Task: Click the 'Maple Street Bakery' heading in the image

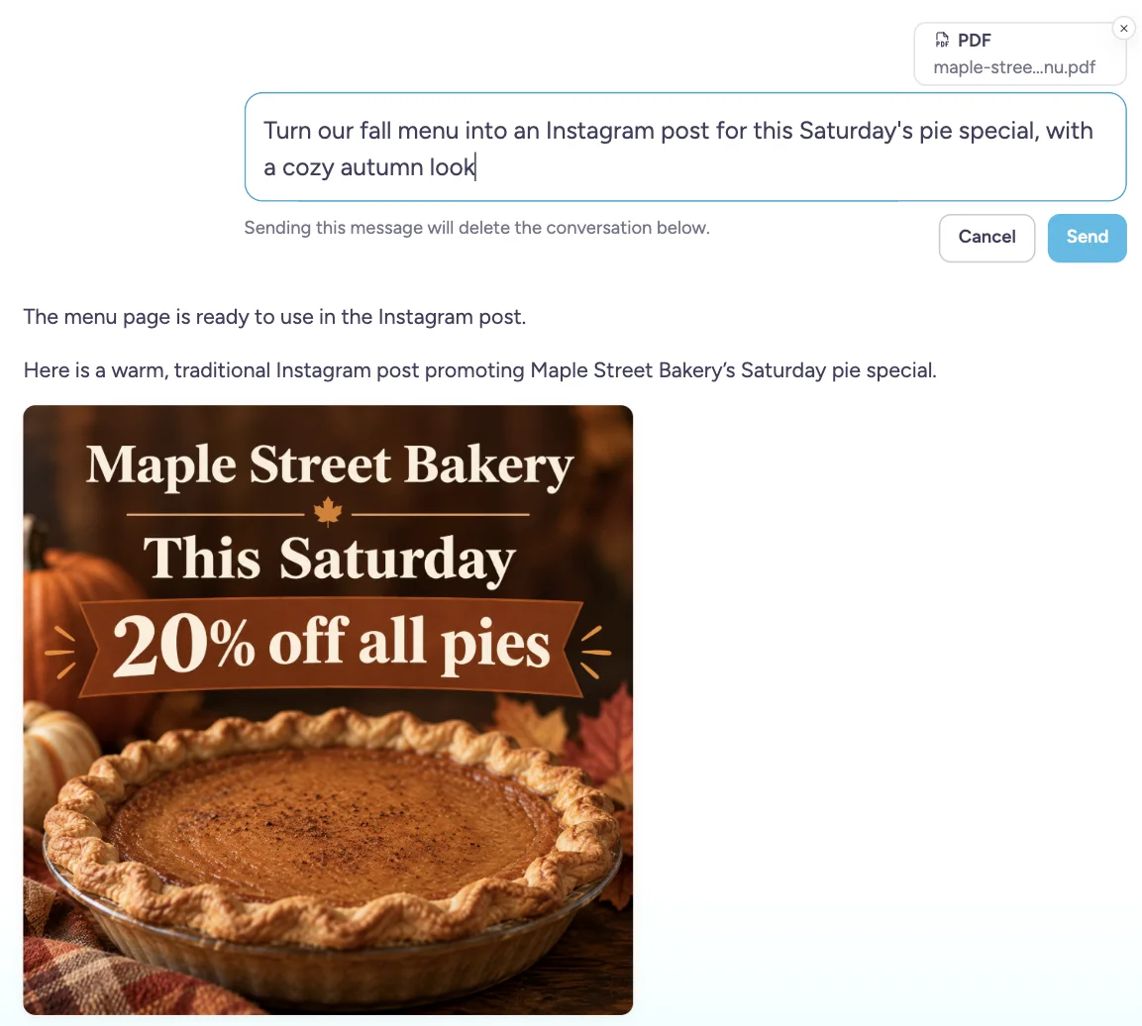Action: pyautogui.click(x=329, y=465)
